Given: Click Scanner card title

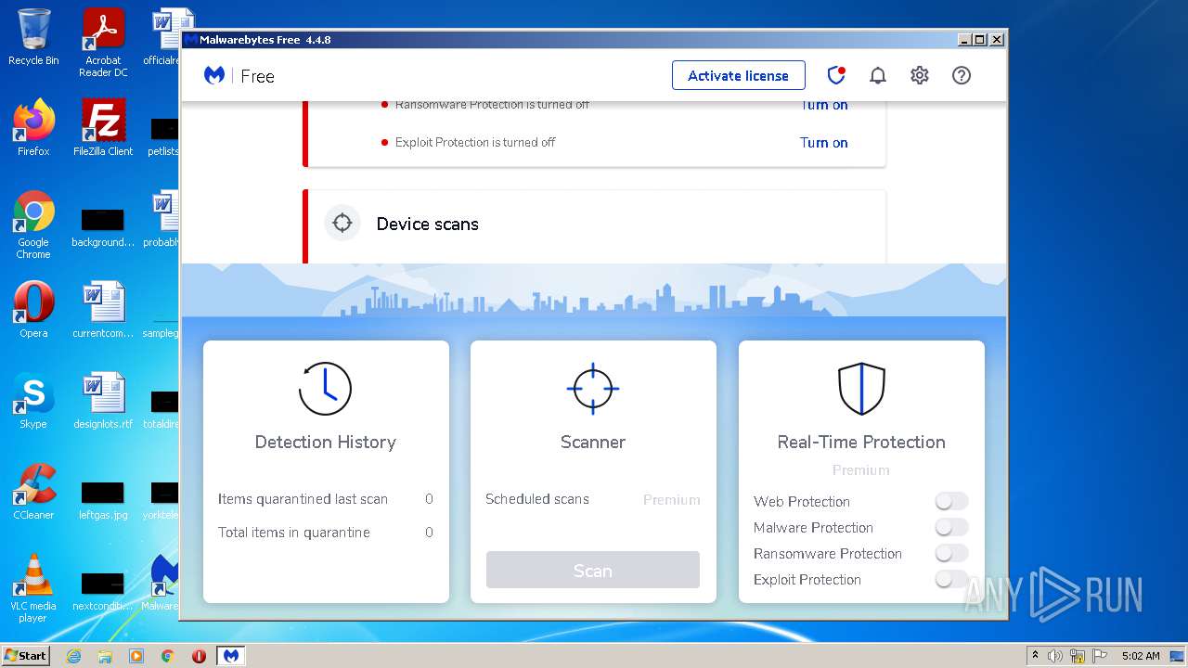Looking at the screenshot, I should tap(592, 442).
